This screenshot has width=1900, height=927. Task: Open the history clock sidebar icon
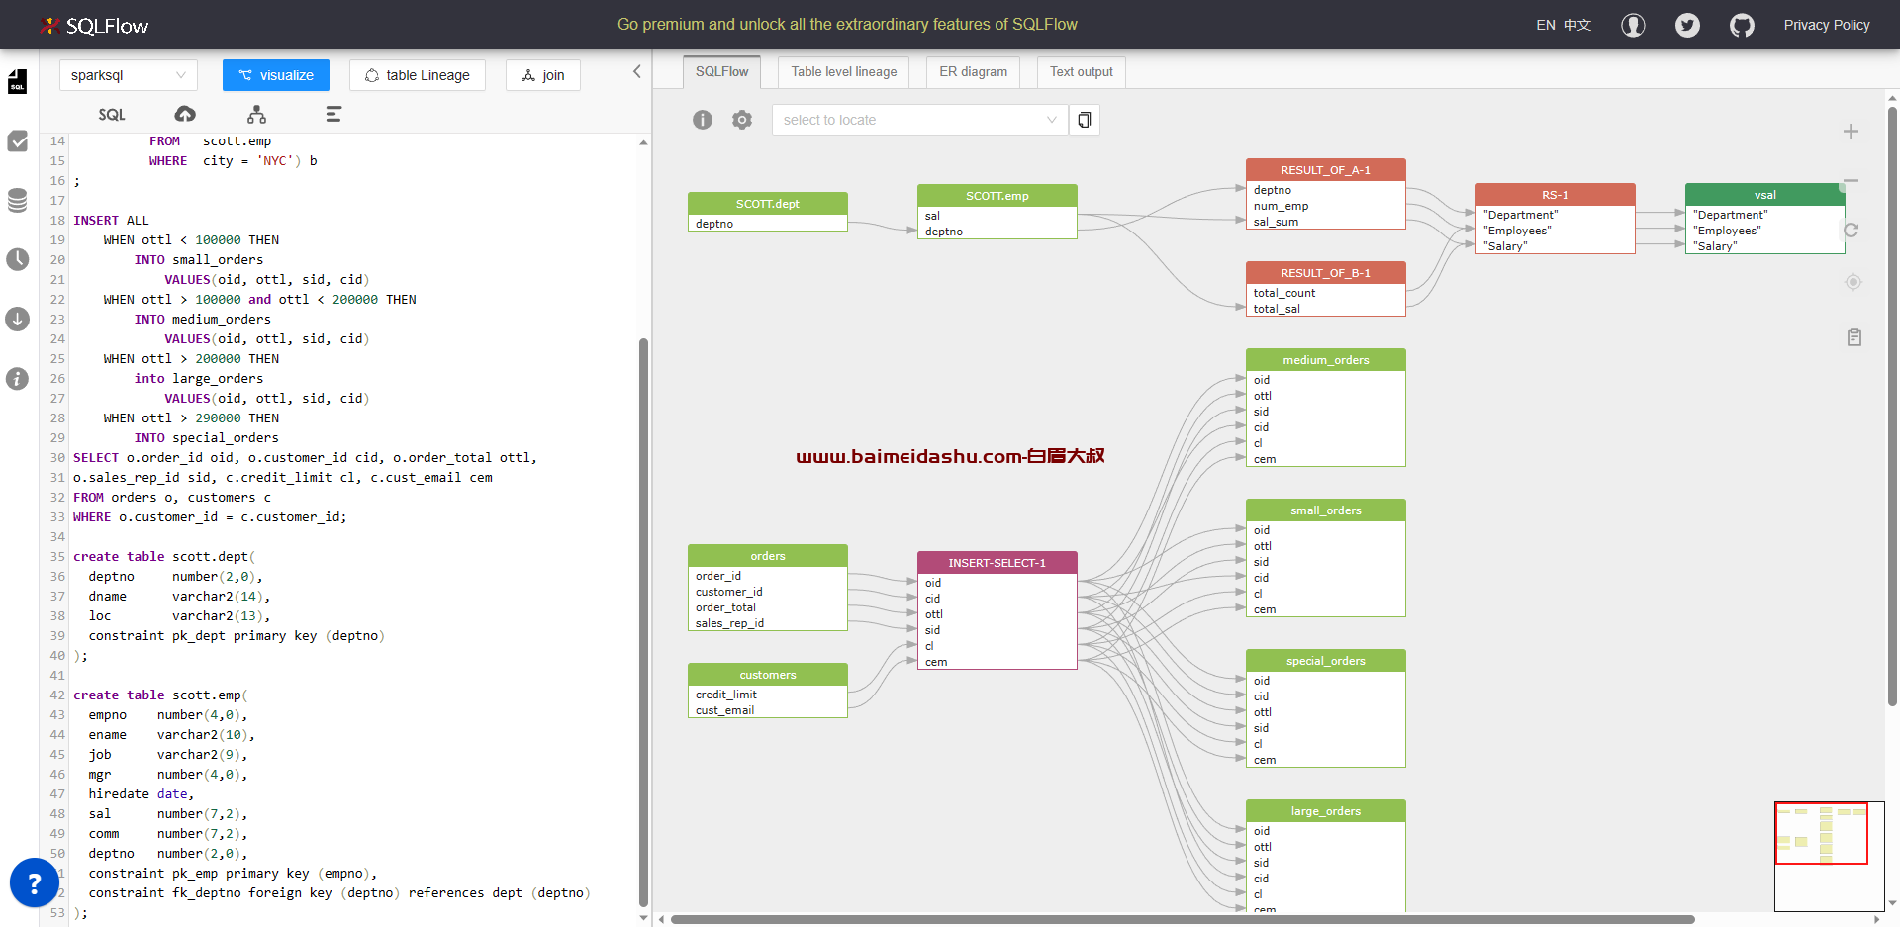[18, 260]
